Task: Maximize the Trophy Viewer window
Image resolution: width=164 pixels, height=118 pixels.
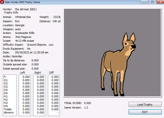Action: tap(152, 2)
